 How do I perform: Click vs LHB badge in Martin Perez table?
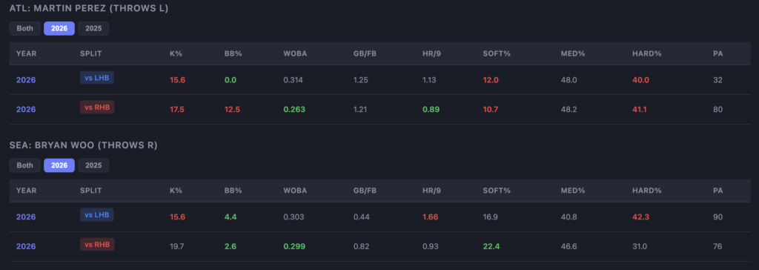tap(97, 78)
